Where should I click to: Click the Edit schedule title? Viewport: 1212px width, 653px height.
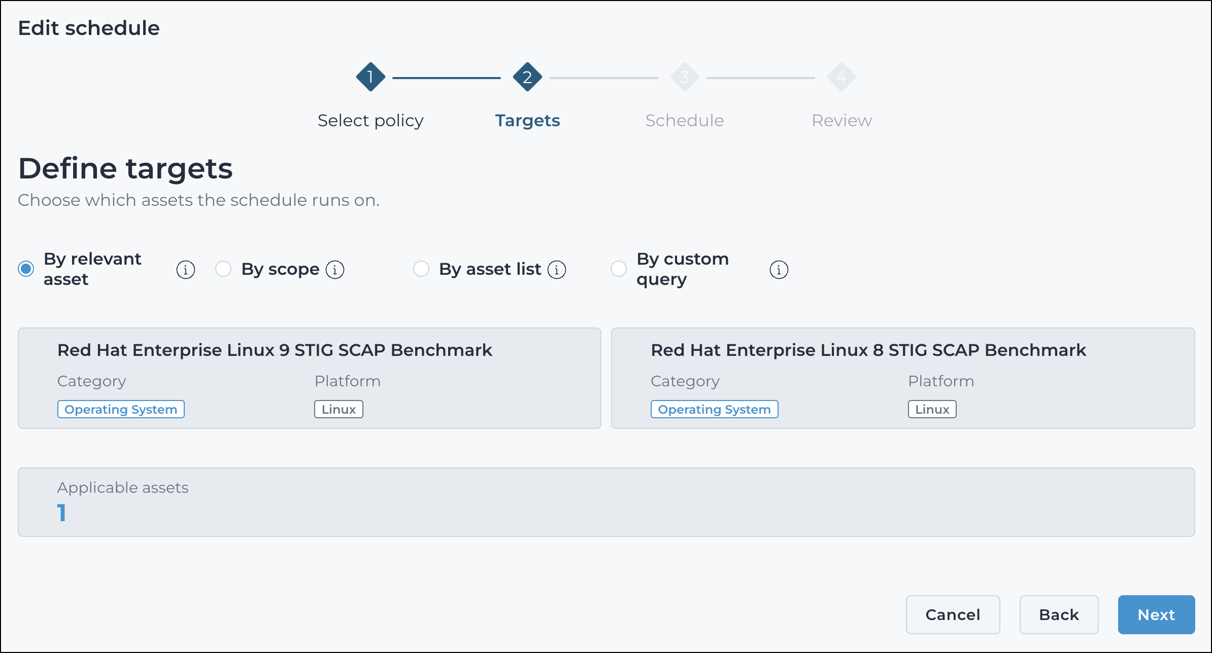89,28
